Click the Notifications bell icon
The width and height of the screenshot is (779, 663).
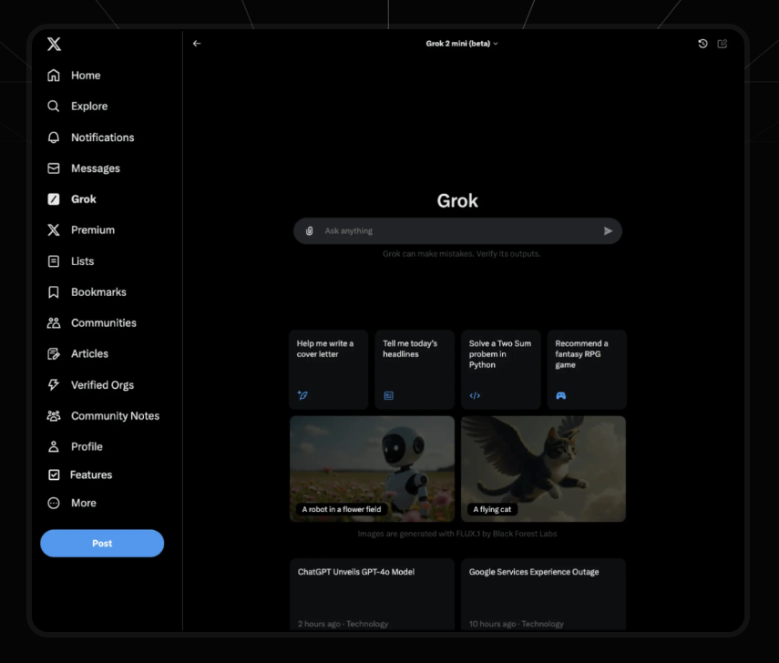click(x=54, y=138)
